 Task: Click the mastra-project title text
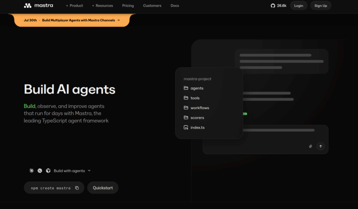tap(198, 79)
